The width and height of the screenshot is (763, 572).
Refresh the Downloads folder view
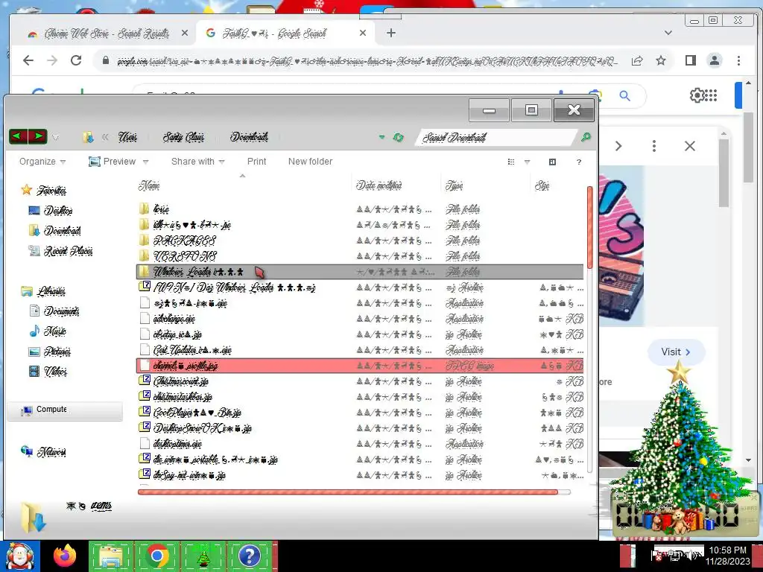pos(399,138)
